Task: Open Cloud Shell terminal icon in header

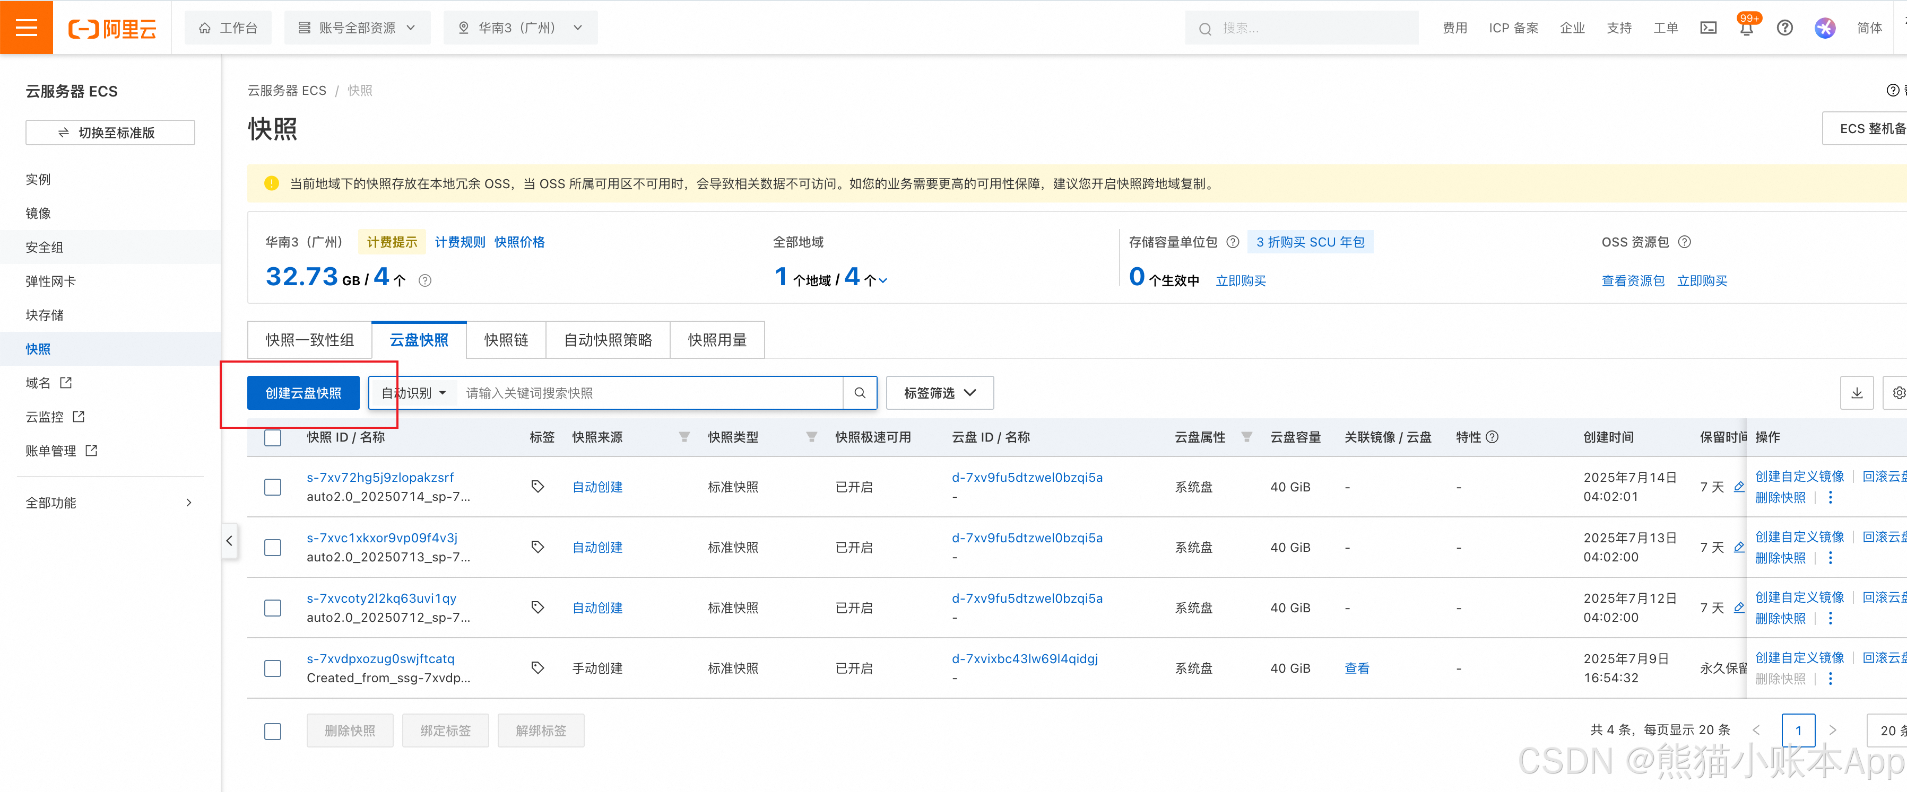Action: click(1708, 28)
